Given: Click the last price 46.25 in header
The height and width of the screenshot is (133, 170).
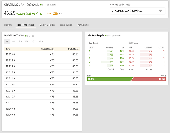Looking at the screenshot, I should [10, 13].
